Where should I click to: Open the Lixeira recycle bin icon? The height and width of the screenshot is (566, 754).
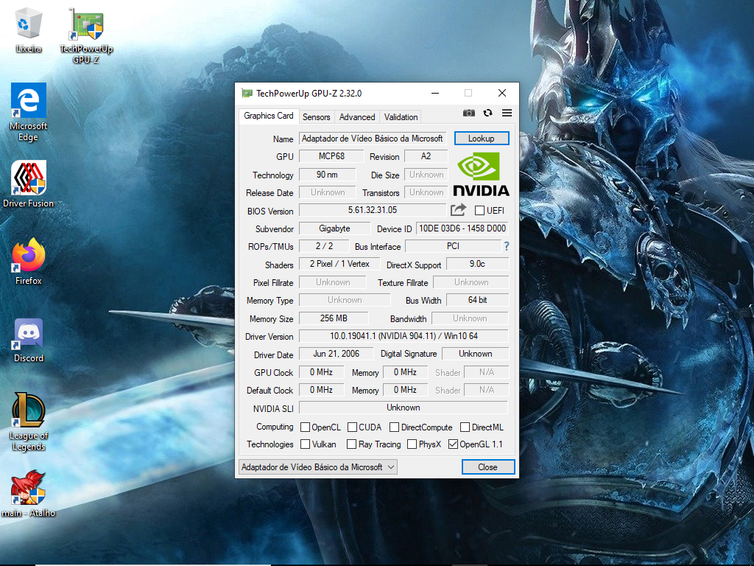point(29,29)
